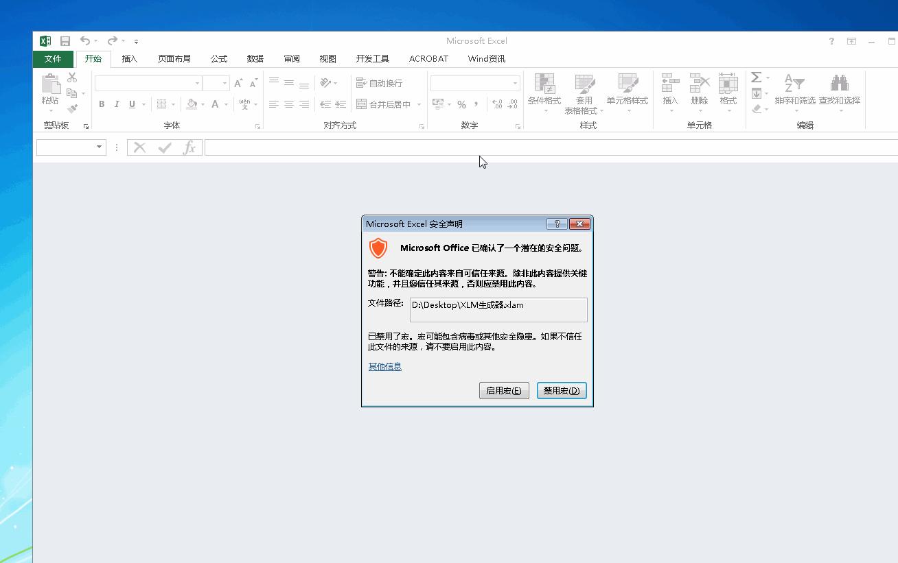Toggle Wrap Text (自动换行)
The image size is (898, 563).
coord(380,83)
